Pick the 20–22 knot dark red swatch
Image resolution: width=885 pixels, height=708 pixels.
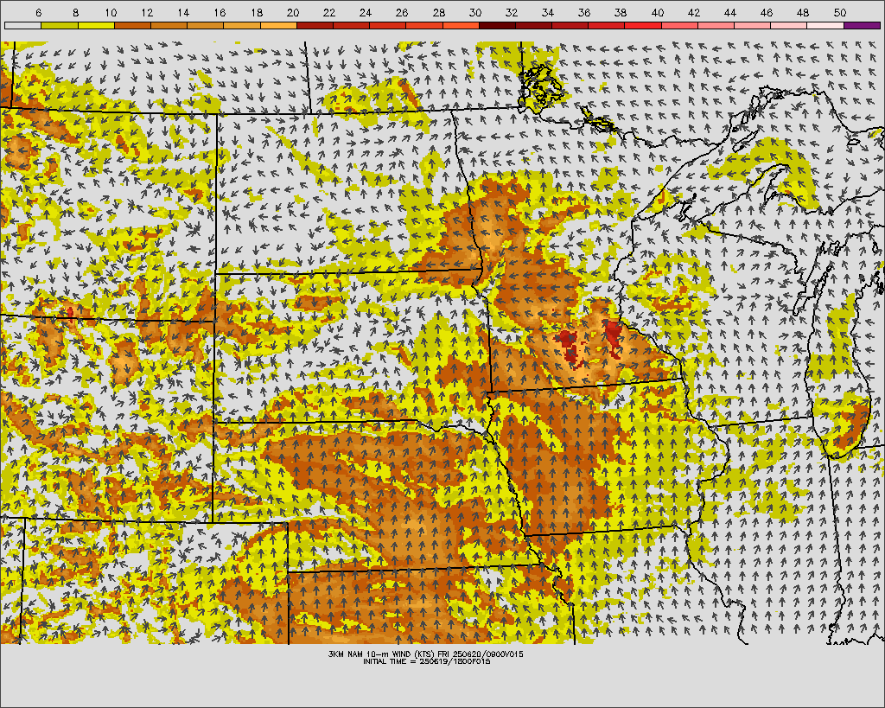315,25
